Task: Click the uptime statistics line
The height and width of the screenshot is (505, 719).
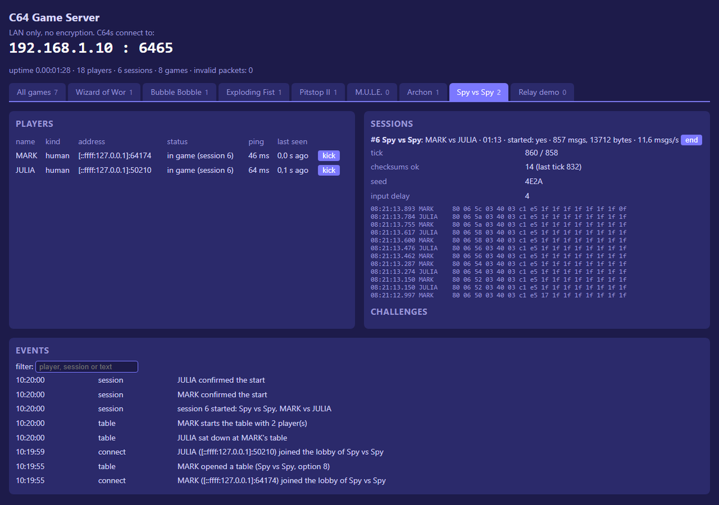Action: click(x=131, y=71)
